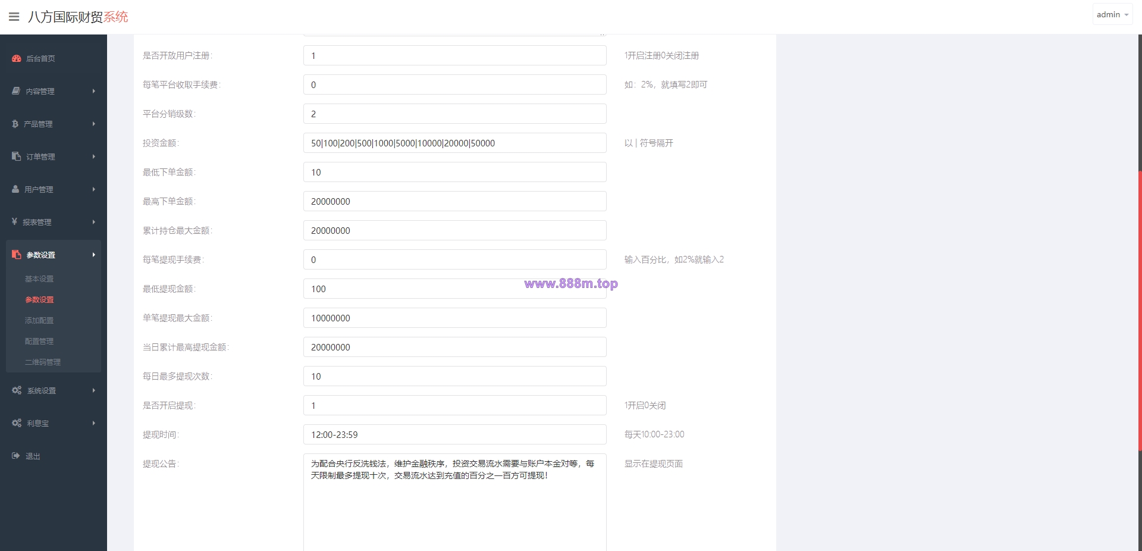1142x551 pixels.
Task: Click the 当日累计最高提现金额 input field
Action: pyautogui.click(x=455, y=347)
